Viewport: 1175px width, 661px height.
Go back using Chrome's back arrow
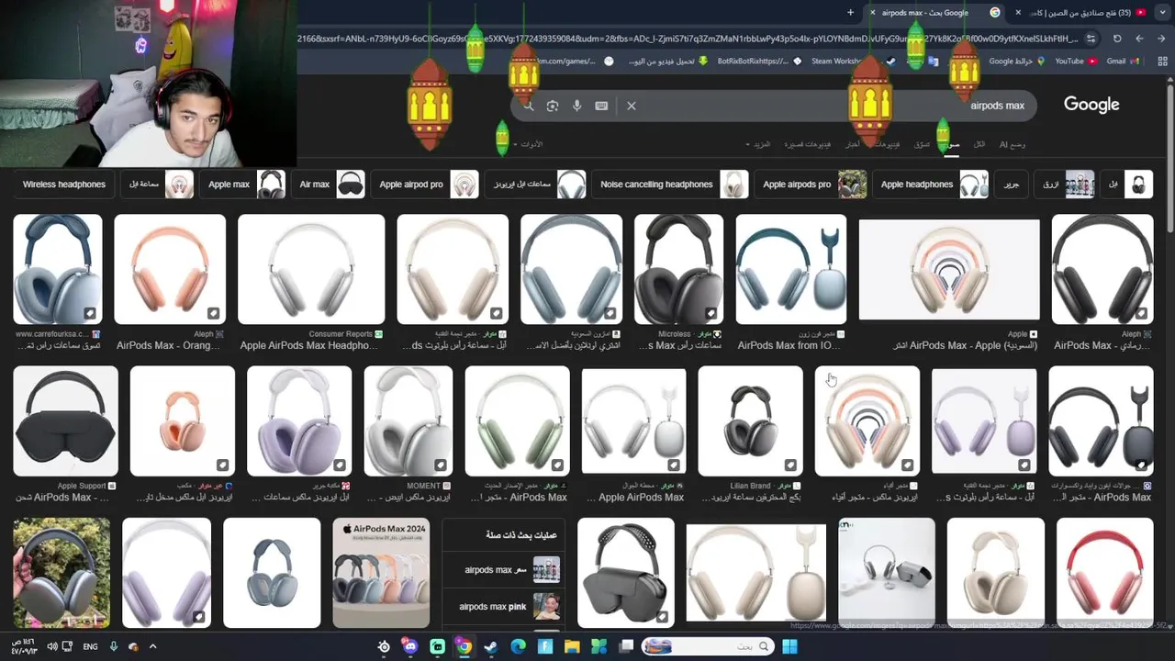pyautogui.click(x=1161, y=39)
